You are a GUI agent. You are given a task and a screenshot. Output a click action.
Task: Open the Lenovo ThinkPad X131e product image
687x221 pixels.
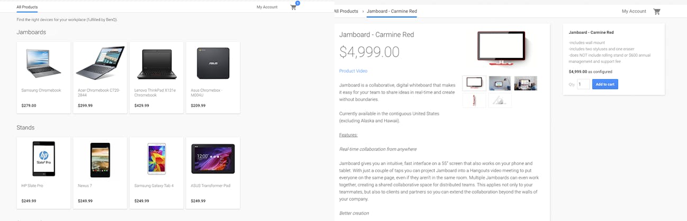157,64
